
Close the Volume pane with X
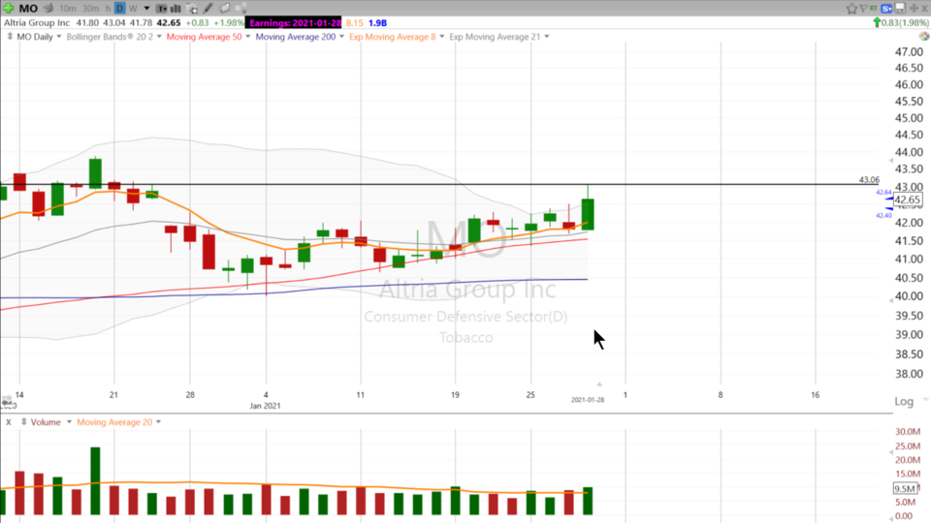coord(9,422)
